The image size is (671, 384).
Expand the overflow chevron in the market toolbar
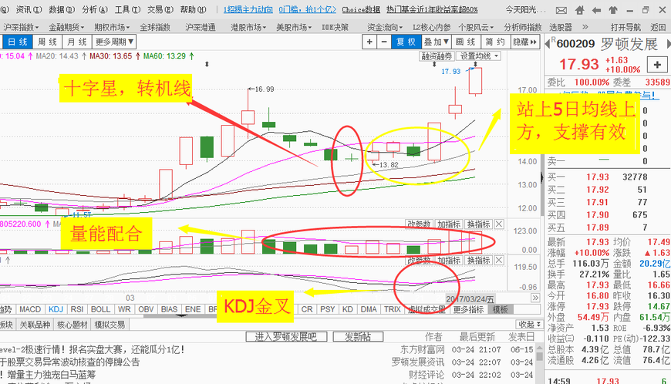[585, 27]
